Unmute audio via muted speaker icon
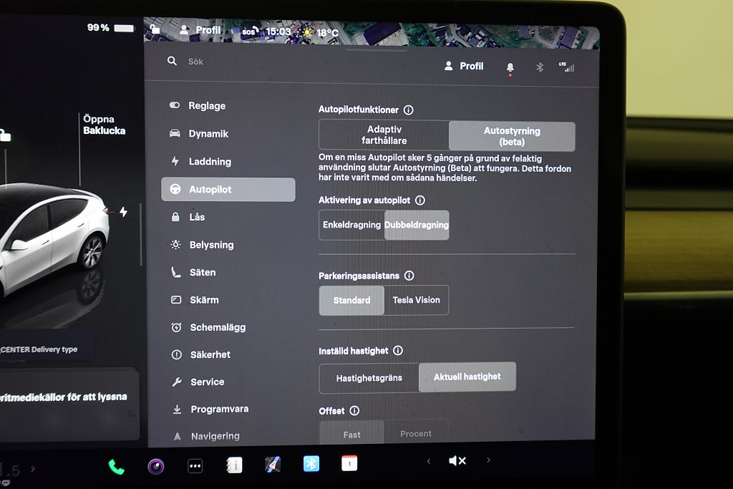The width and height of the screenshot is (733, 489). pos(457,461)
